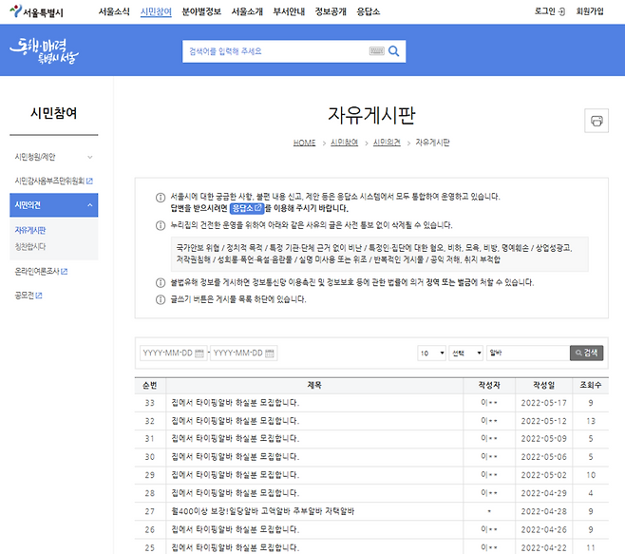This screenshot has width=625, height=554.
Task: Open the posts-per-page dropdown showing 10
Action: 430,353
